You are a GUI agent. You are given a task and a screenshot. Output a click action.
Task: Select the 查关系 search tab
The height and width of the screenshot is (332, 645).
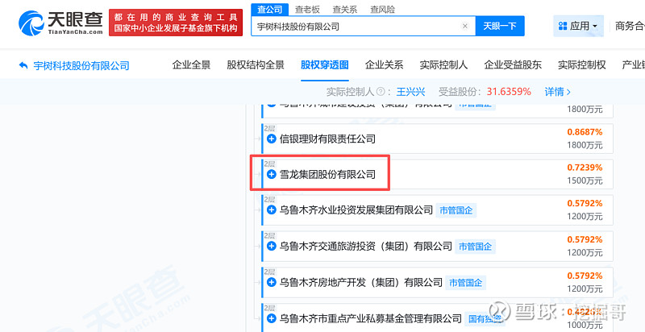[345, 9]
